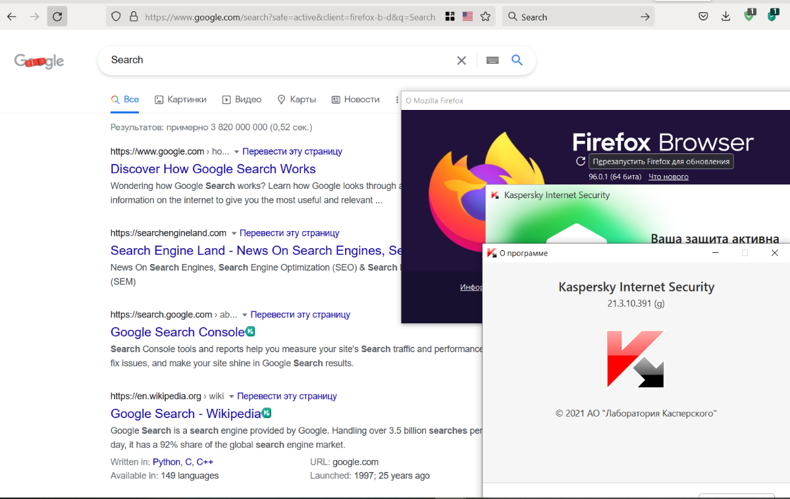
Task: Click the '96.0.1 (64 бита)' version text
Action: click(616, 176)
